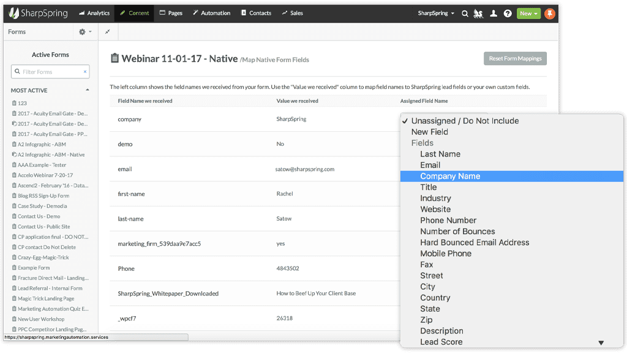Screen dimensions: 627x353
Task: Click Reset Form Mappings button
Action: coord(515,58)
